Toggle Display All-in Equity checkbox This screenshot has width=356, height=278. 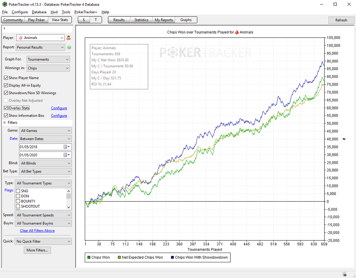[x=6, y=85]
